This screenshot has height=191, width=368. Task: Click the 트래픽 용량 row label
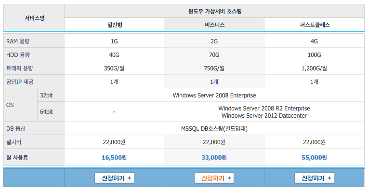click(20, 68)
